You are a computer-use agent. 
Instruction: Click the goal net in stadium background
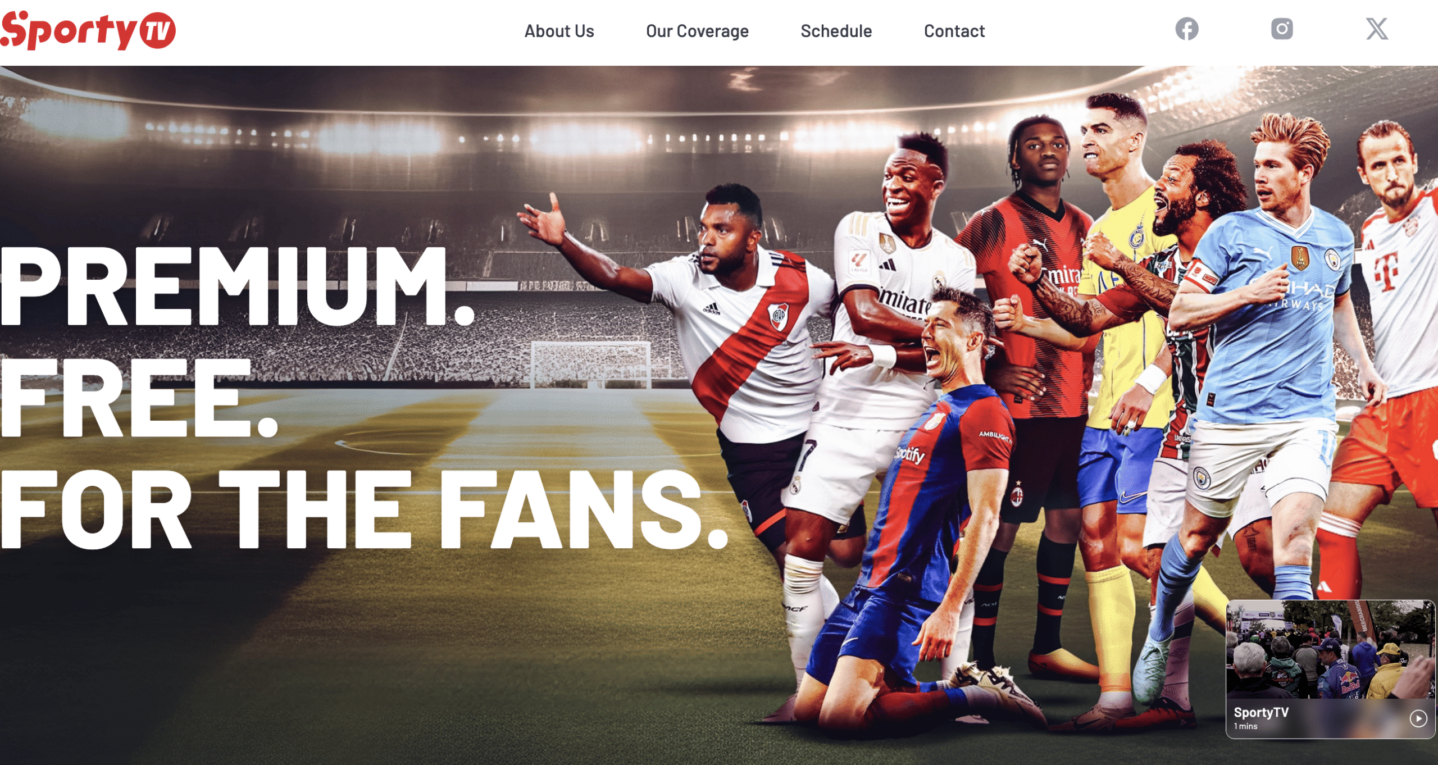[591, 365]
